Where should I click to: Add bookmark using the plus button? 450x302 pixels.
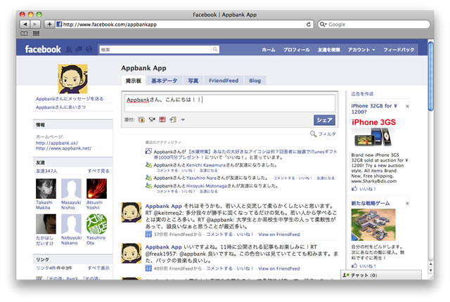49,25
